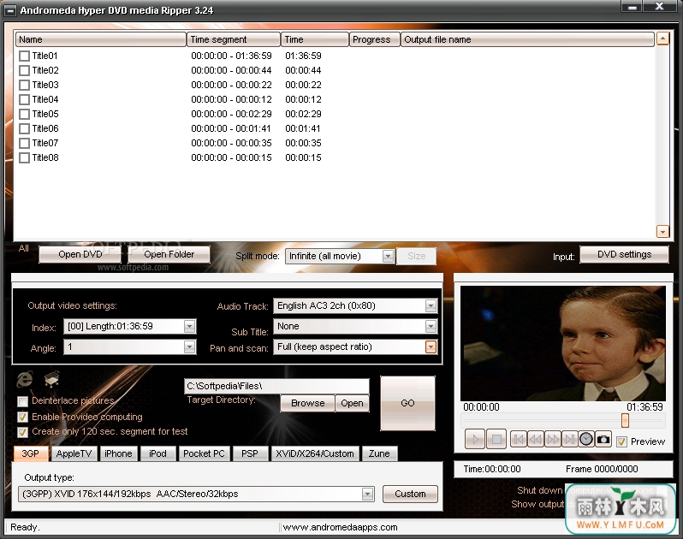Switch to the Zune tab
Screen dimensions: 683x539
point(379,453)
